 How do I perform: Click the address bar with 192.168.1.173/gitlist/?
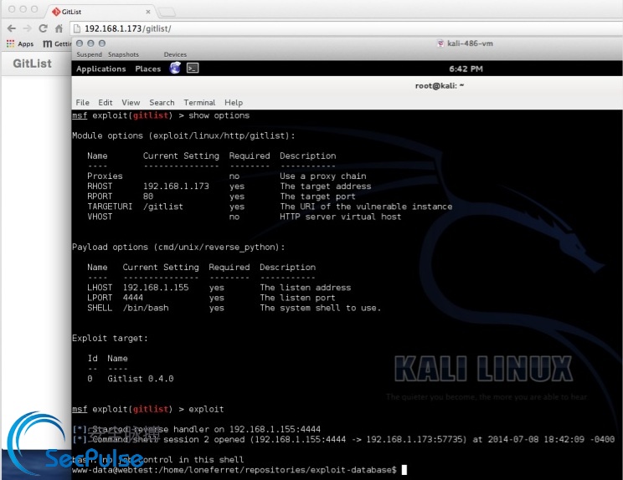click(346, 28)
